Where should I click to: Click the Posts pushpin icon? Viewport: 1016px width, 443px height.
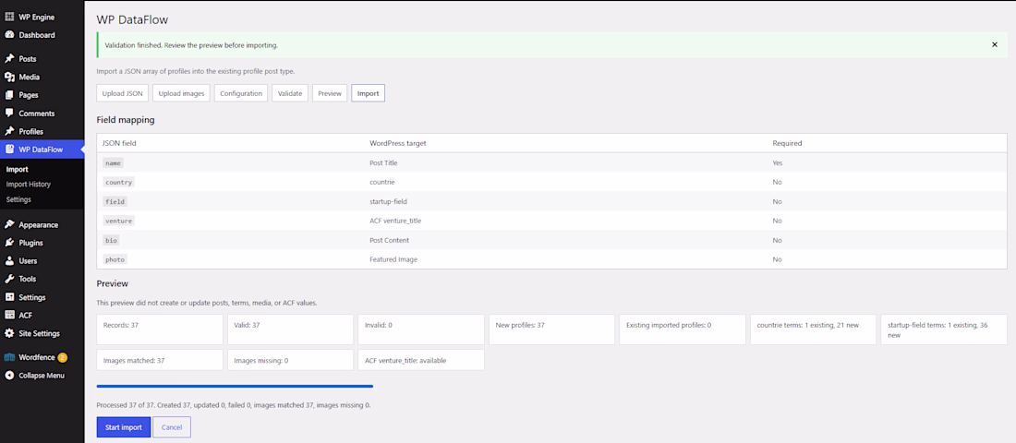click(x=9, y=59)
